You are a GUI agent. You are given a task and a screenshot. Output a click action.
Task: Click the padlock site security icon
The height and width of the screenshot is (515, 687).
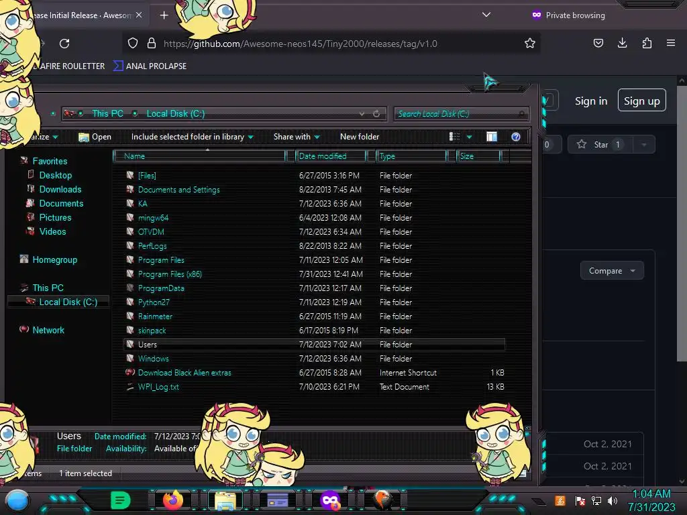pyautogui.click(x=152, y=43)
